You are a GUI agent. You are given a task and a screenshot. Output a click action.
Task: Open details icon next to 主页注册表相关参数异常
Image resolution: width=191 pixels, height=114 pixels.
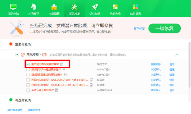(62, 64)
